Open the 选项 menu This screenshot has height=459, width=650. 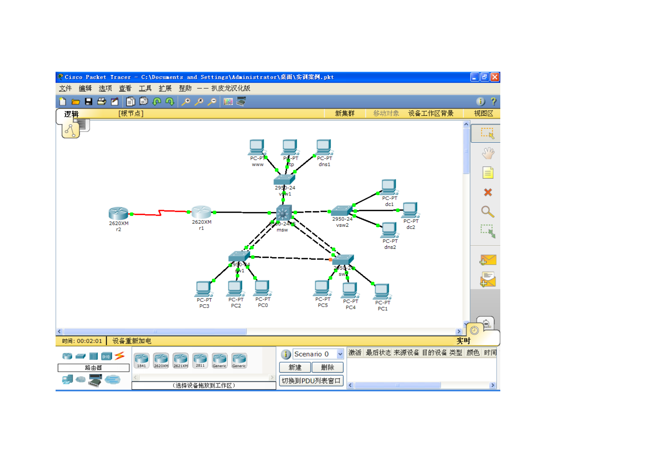tap(105, 88)
